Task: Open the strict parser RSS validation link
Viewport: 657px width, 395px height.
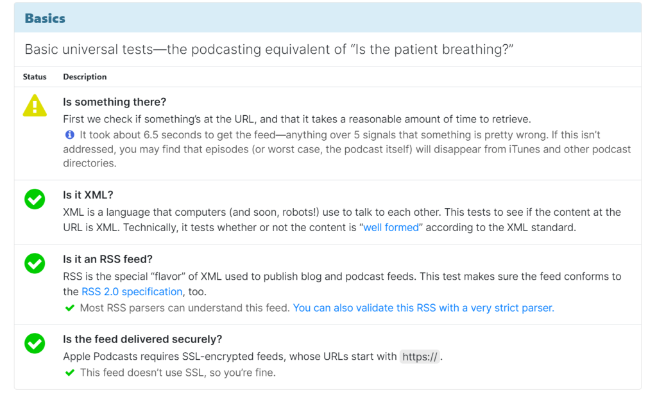Action: pyautogui.click(x=423, y=308)
